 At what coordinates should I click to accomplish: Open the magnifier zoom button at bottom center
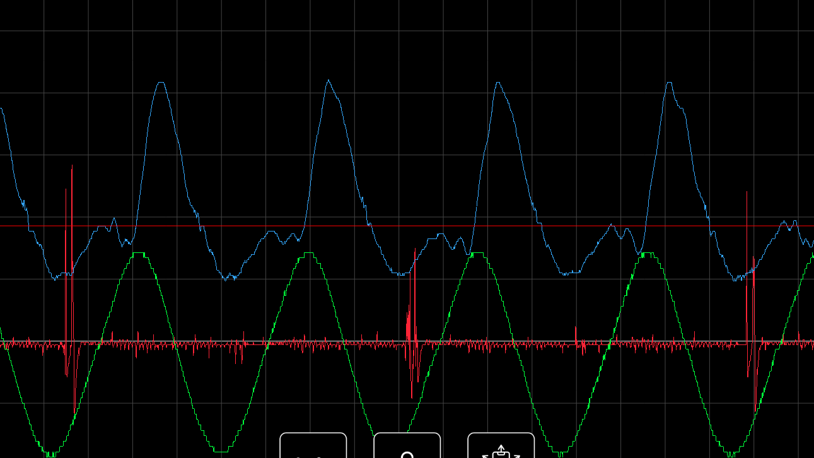[407, 447]
